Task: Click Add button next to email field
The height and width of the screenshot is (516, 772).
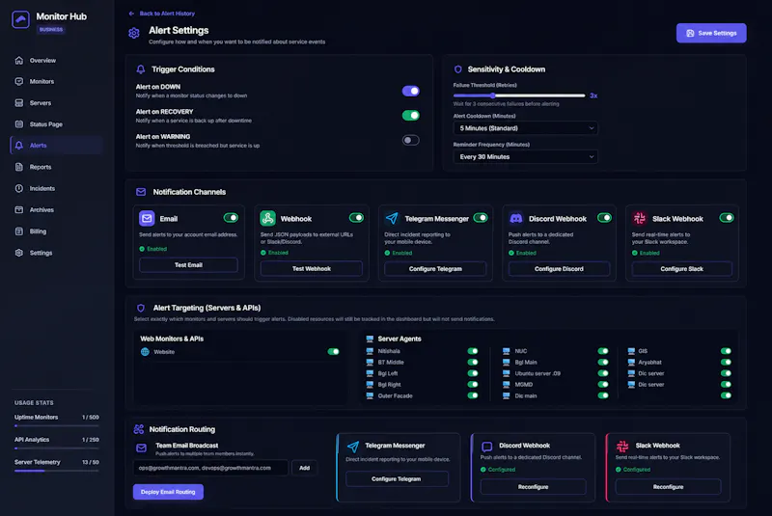Action: [x=304, y=468]
